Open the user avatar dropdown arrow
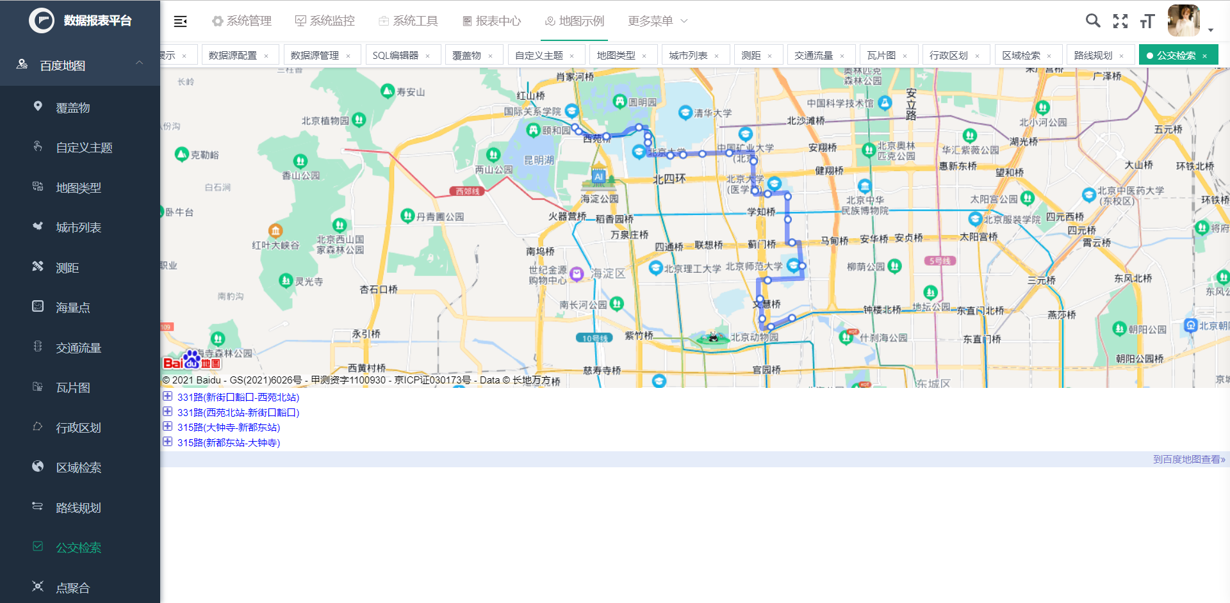The height and width of the screenshot is (603, 1230). [x=1210, y=29]
